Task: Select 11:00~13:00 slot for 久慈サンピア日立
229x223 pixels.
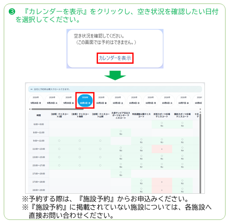Action: tap(121, 149)
